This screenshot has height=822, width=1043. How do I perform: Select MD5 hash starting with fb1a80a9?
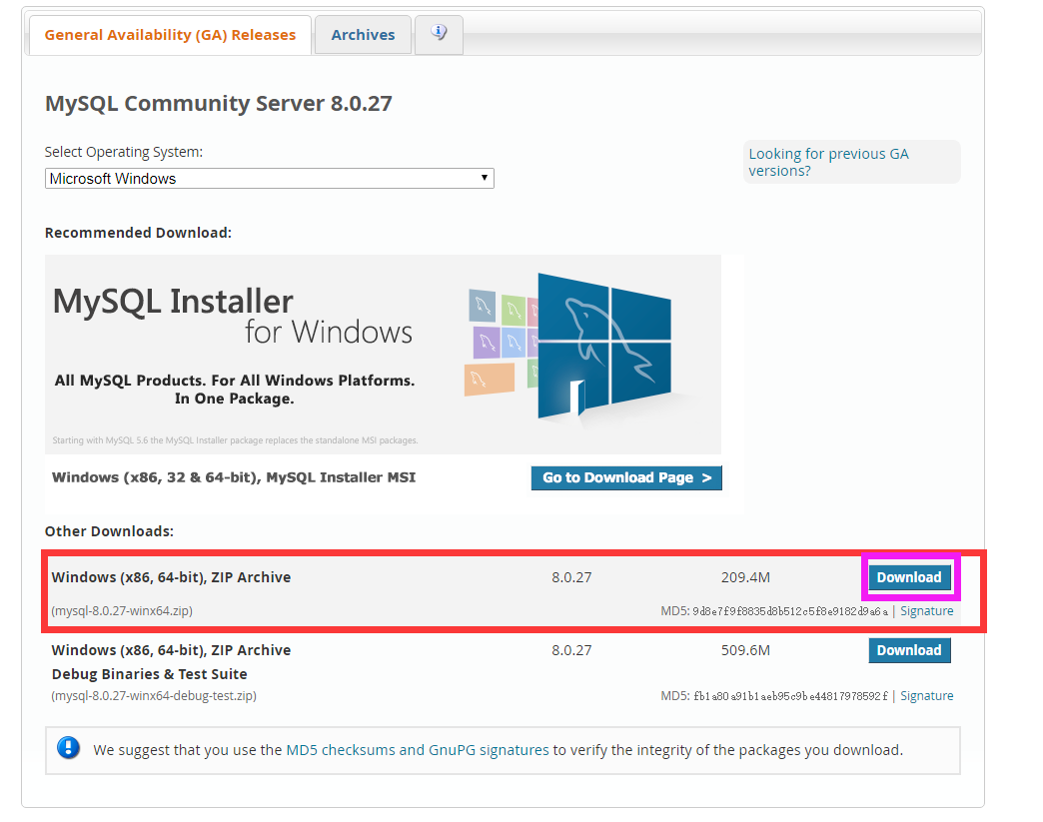[789, 696]
